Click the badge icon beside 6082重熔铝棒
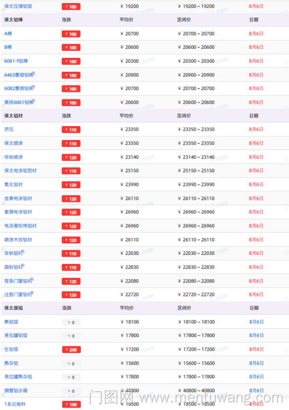The width and height of the screenshot is (289, 410). pos(33,87)
